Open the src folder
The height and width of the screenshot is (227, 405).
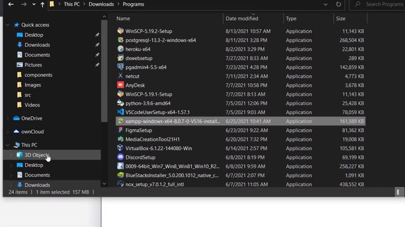click(x=28, y=95)
